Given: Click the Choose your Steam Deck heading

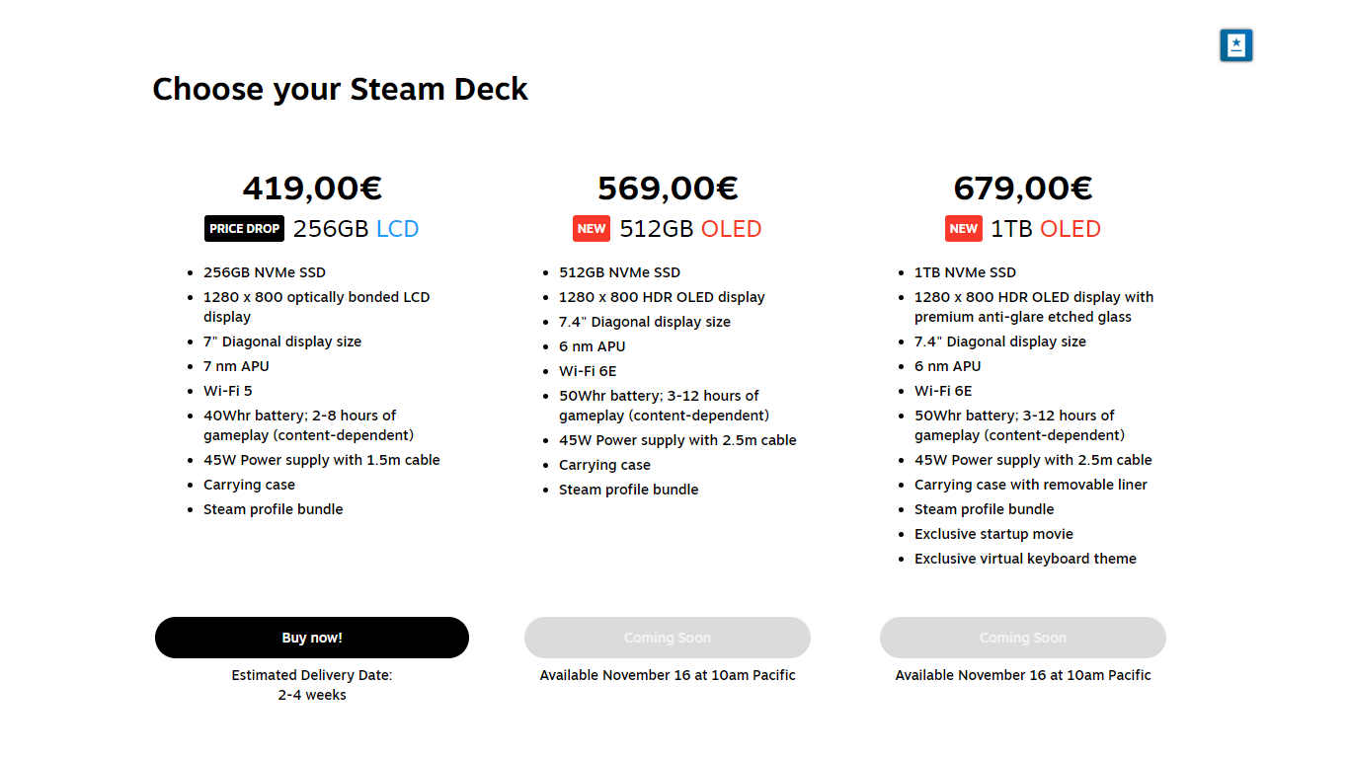Looking at the screenshot, I should pyautogui.click(x=340, y=89).
